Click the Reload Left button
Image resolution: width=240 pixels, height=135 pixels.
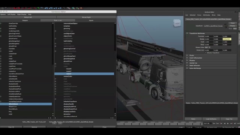(28, 17)
